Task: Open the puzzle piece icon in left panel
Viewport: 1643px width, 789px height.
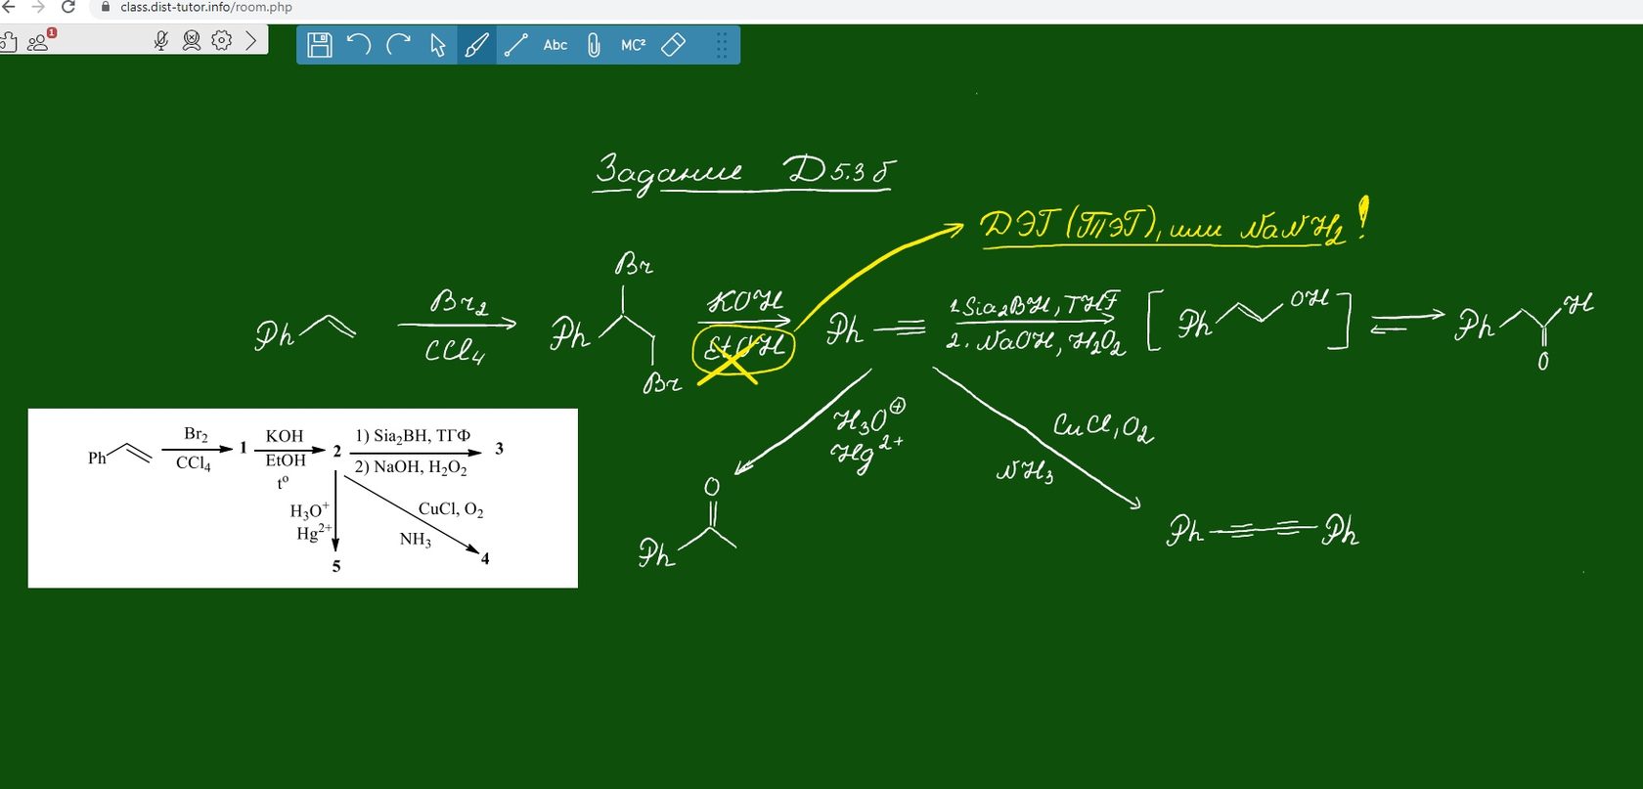Action: click(8, 41)
